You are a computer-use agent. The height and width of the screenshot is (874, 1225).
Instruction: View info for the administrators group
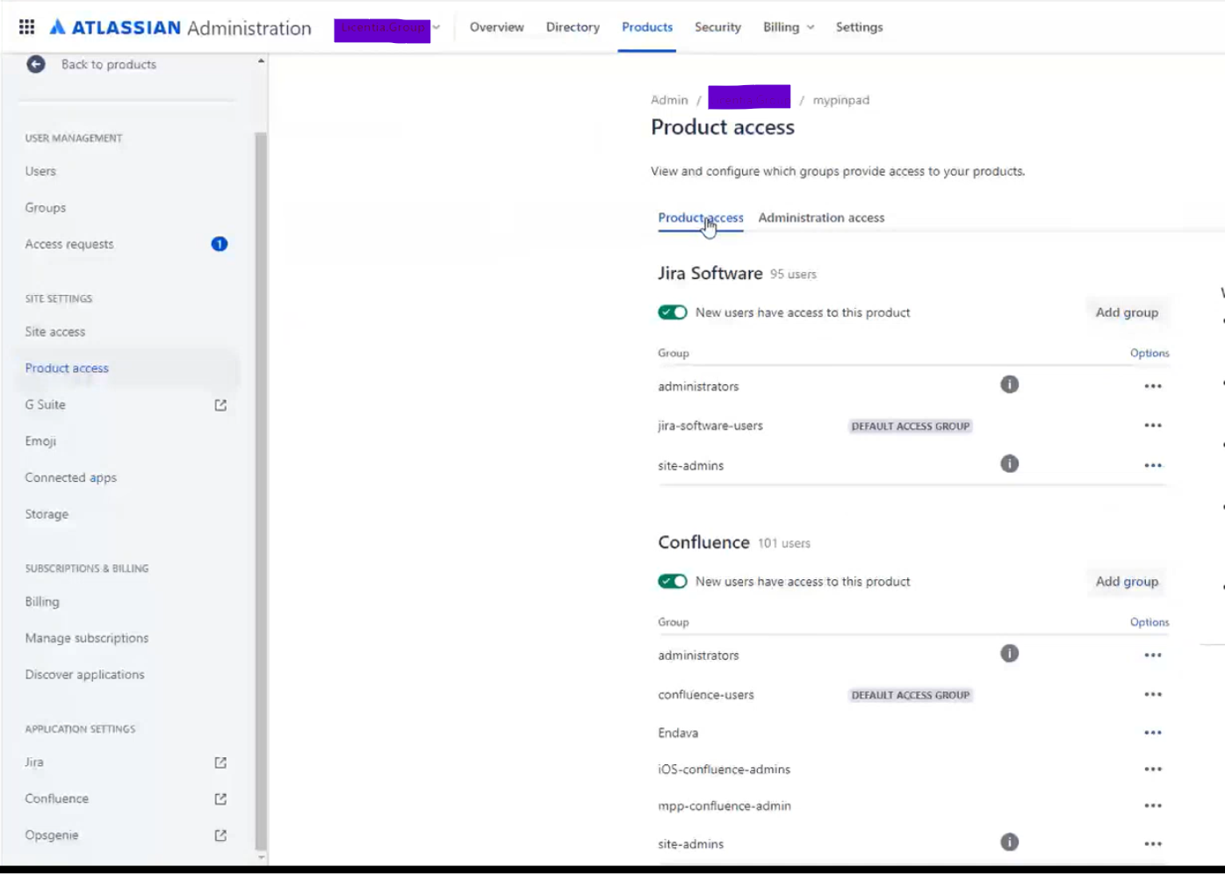[1010, 384]
